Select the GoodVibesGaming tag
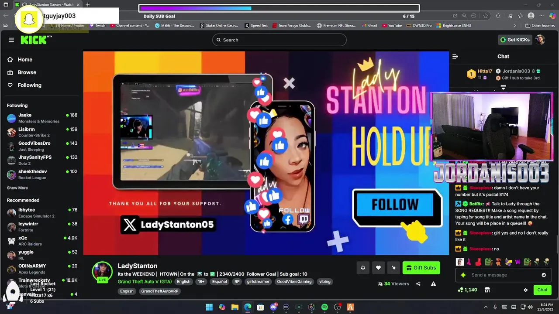This screenshot has height=314, width=559. coord(294,282)
